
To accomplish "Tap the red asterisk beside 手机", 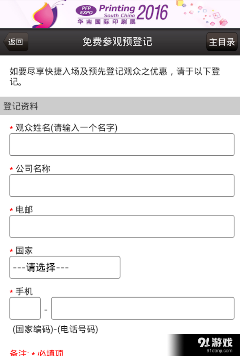I will [11, 291].
